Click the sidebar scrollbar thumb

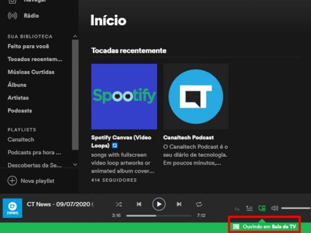(x=75, y=95)
